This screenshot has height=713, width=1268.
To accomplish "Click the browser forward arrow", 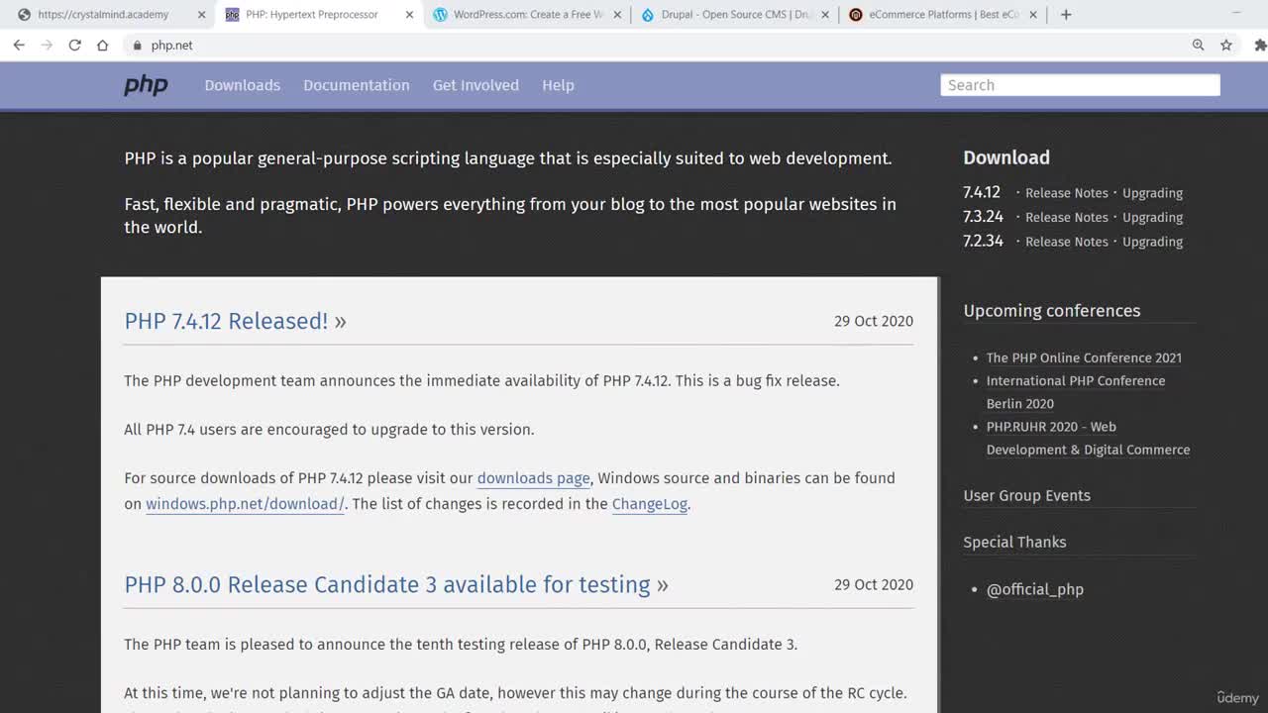I will tap(47, 46).
